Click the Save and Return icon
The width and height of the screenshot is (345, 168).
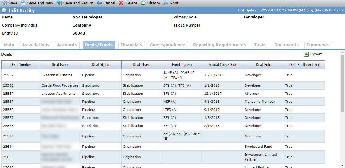click(59, 3)
